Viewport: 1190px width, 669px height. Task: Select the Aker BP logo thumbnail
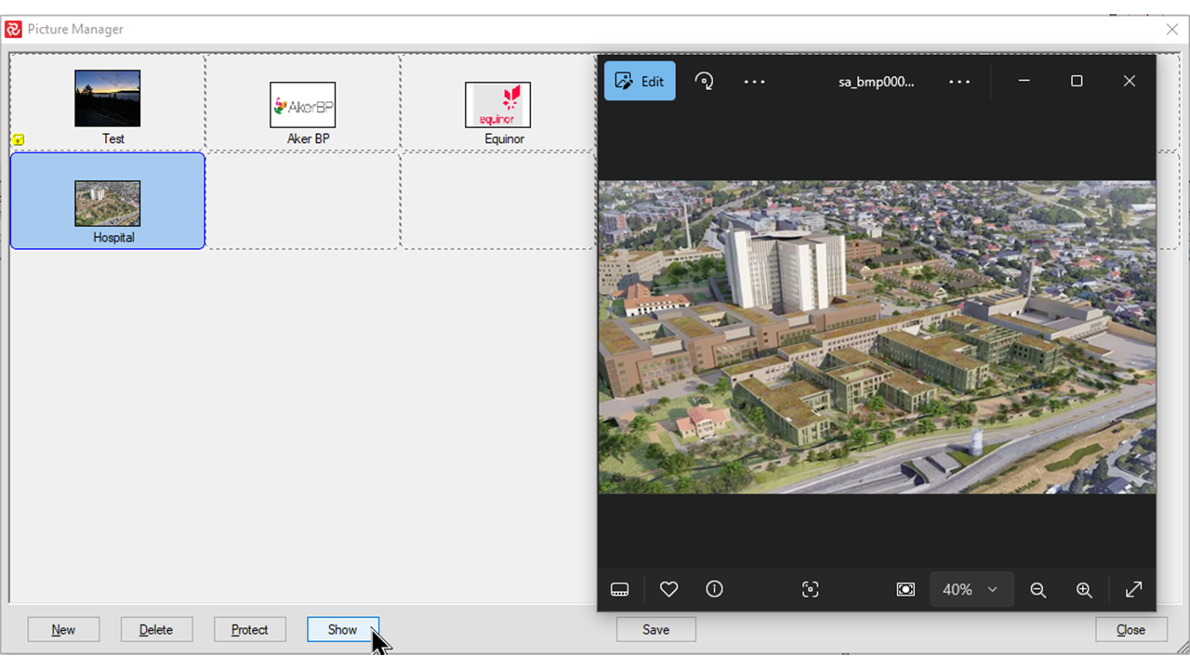[303, 105]
